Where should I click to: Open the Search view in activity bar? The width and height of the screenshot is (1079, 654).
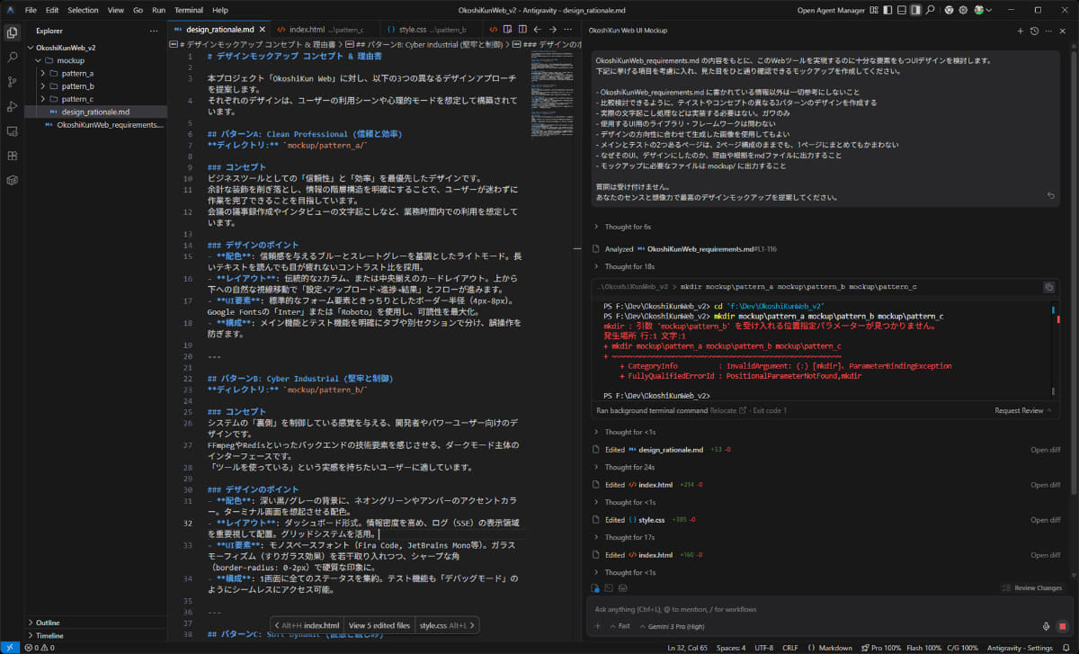click(12, 56)
